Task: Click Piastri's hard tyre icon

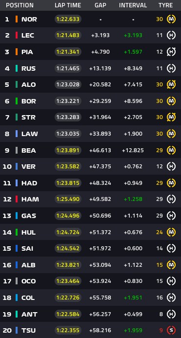Action: (x=171, y=52)
